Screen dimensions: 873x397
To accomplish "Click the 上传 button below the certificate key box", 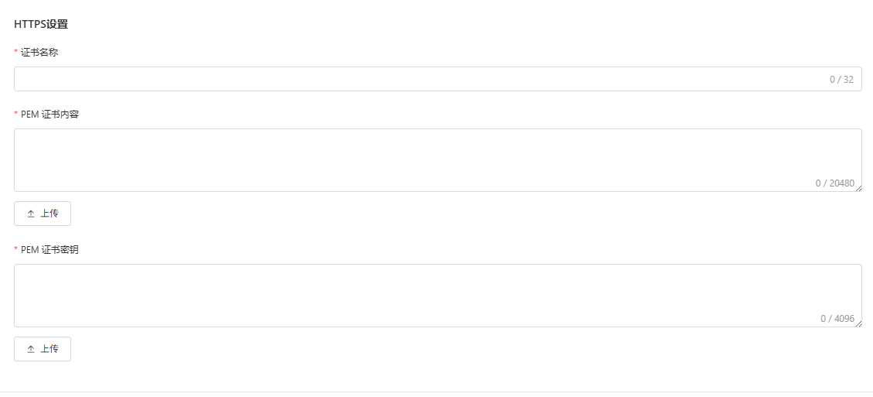I will pyautogui.click(x=43, y=349).
